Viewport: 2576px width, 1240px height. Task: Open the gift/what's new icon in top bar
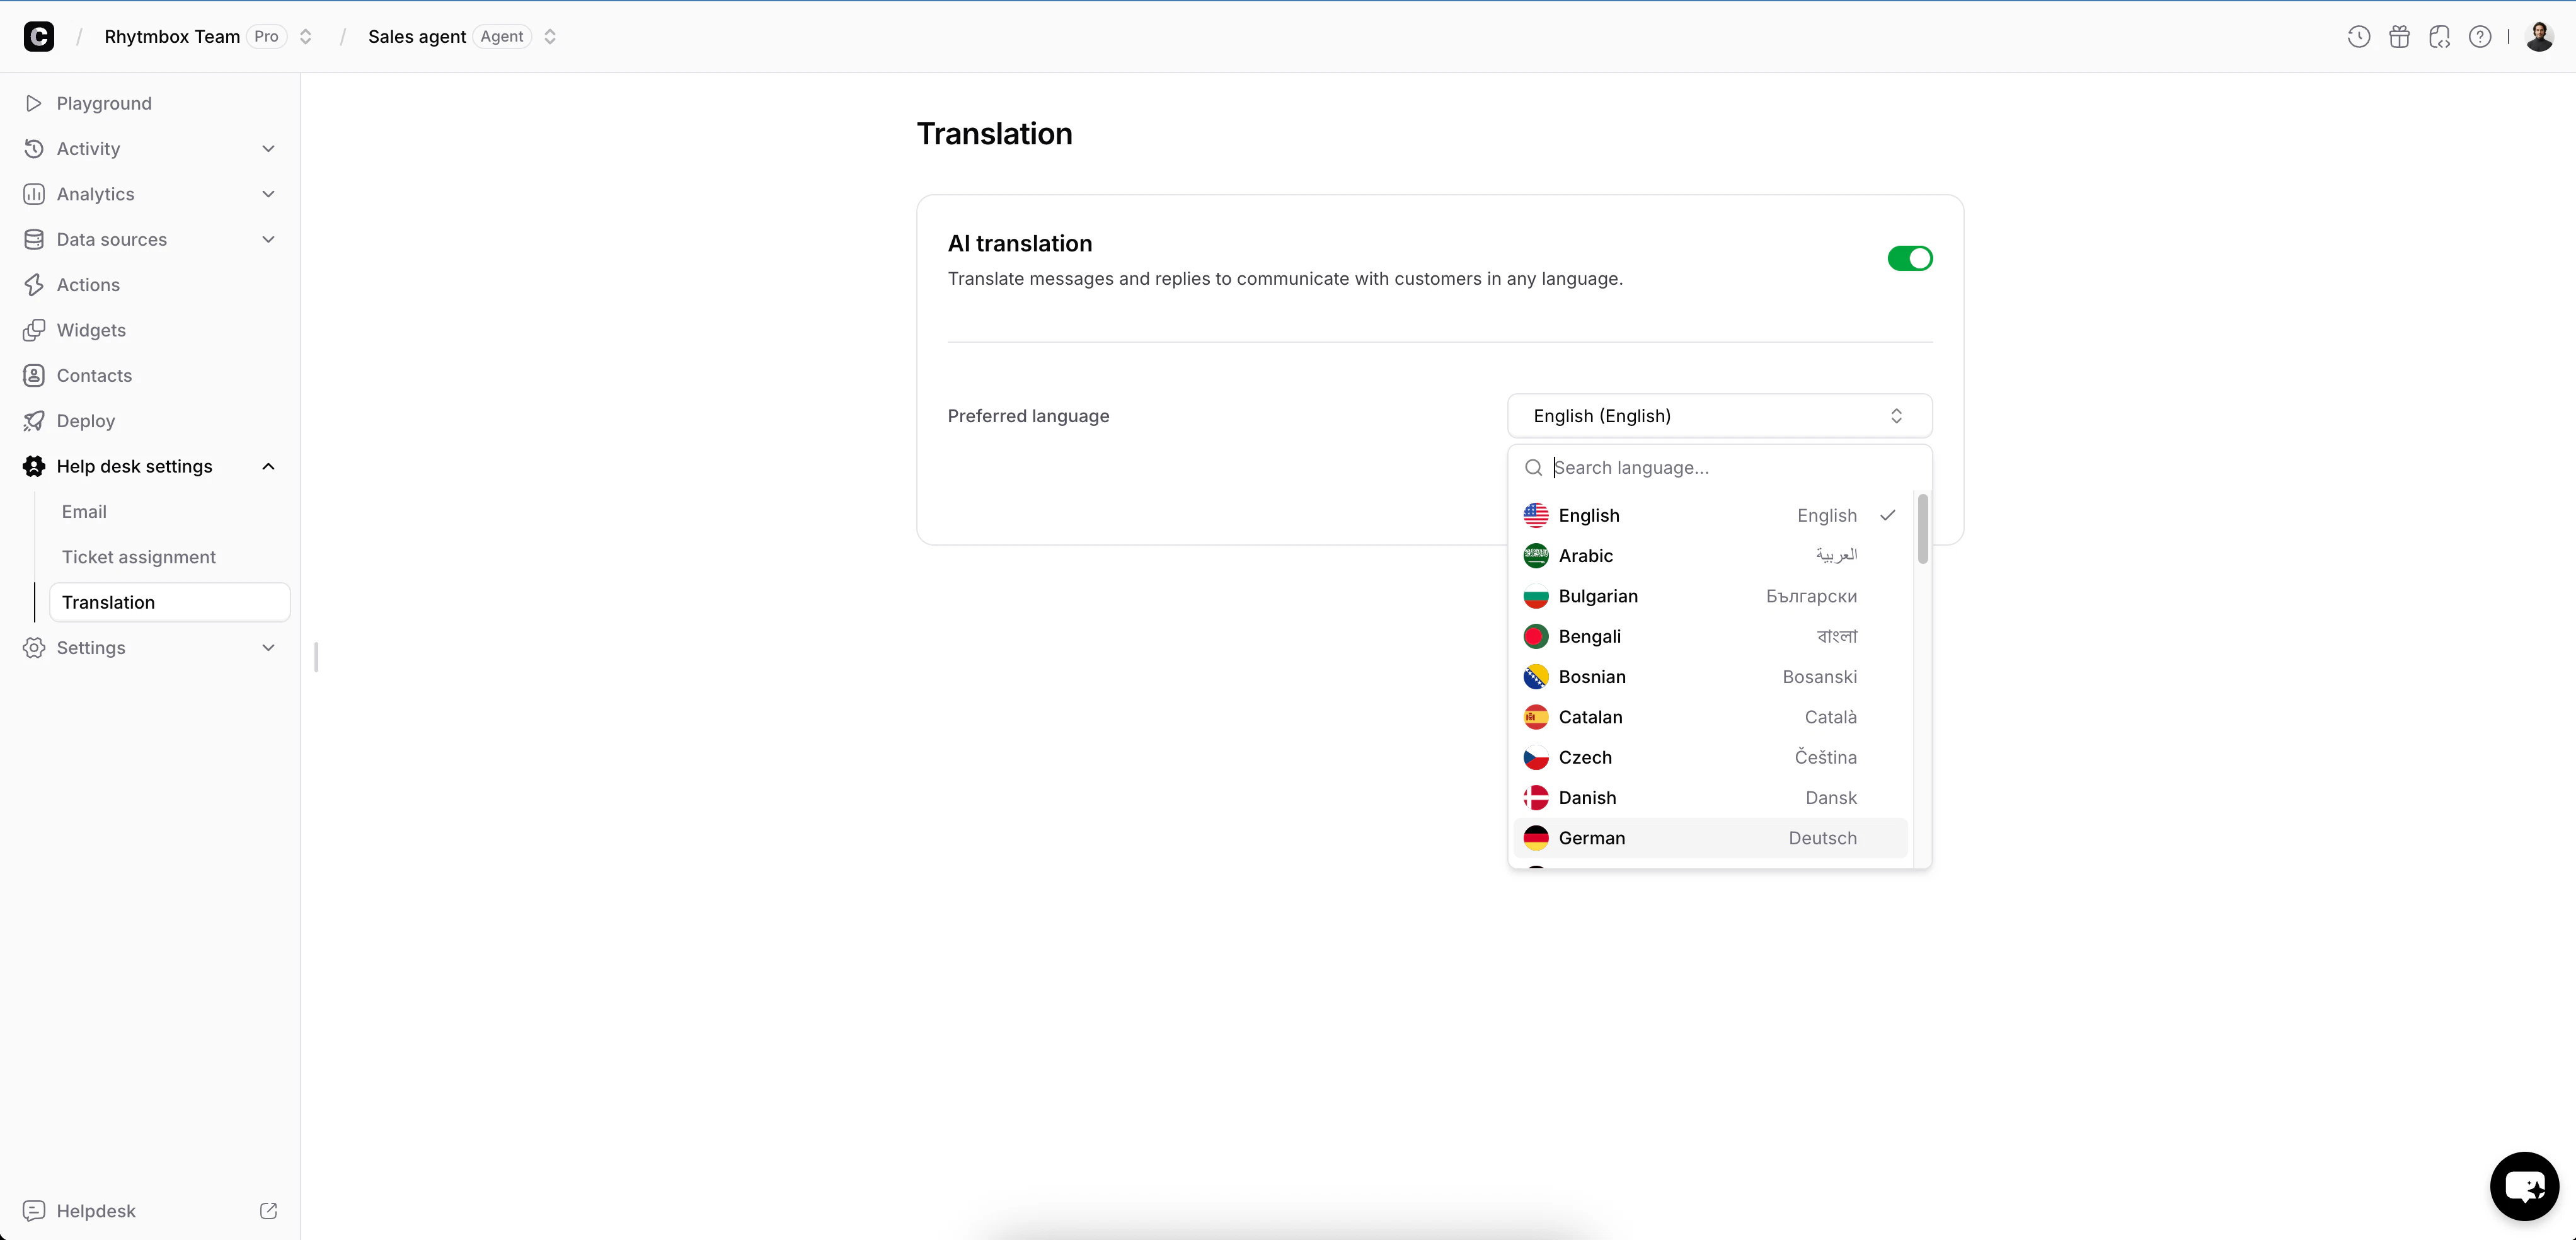coord(2399,36)
